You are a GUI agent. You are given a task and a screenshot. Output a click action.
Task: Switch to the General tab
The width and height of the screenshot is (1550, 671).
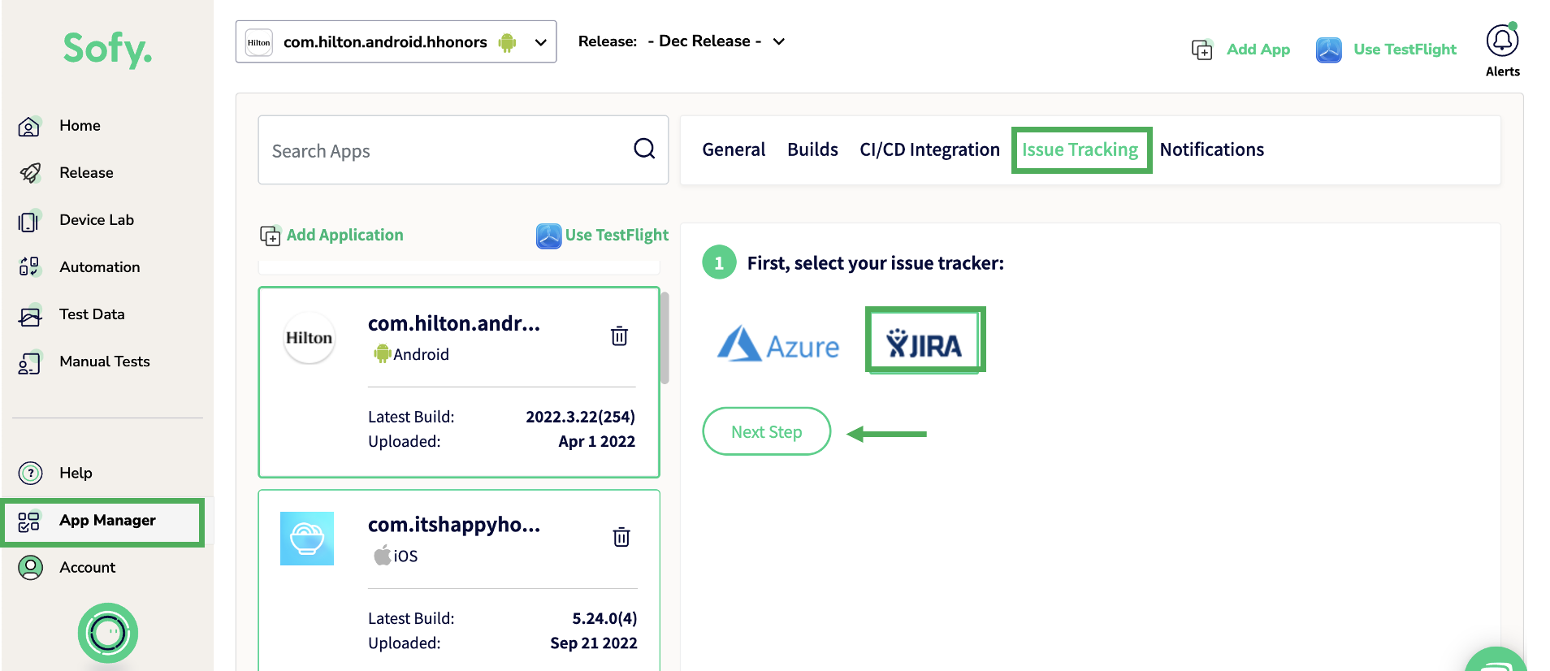click(x=734, y=149)
